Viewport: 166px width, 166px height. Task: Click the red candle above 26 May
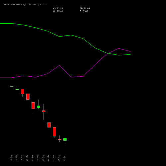[49, 125]
